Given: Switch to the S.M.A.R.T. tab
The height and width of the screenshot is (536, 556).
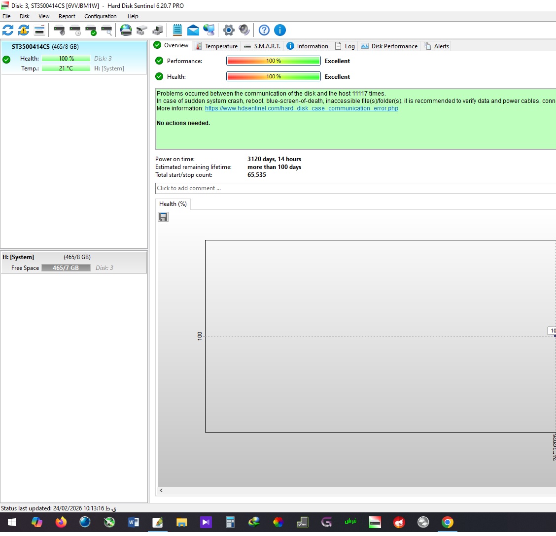Looking at the screenshot, I should tap(262, 46).
